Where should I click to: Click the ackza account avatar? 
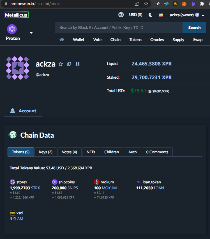click(x=18, y=68)
